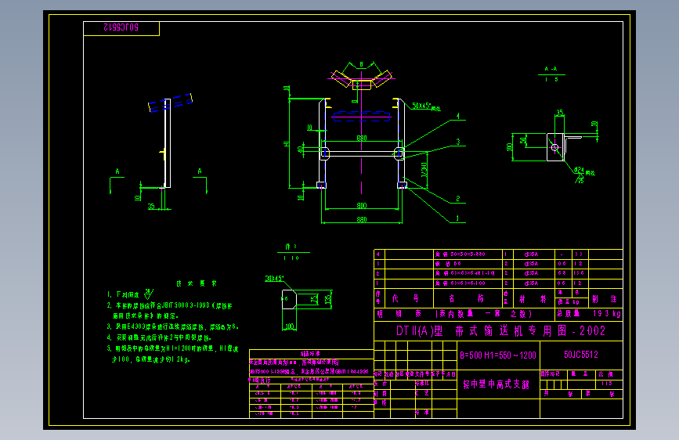Click the 1:10 scale label under the detail title

tap(291, 258)
